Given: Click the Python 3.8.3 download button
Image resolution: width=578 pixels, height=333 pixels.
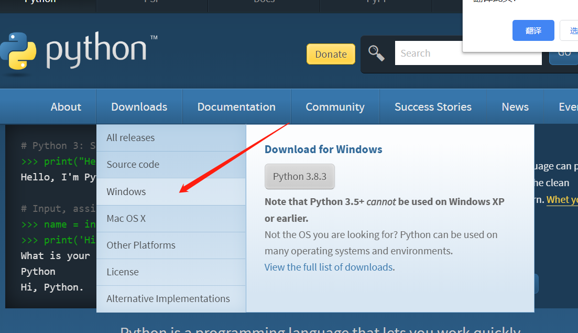Looking at the screenshot, I should [299, 176].
